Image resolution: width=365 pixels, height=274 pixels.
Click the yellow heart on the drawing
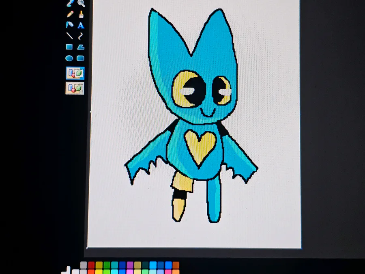tap(200, 148)
